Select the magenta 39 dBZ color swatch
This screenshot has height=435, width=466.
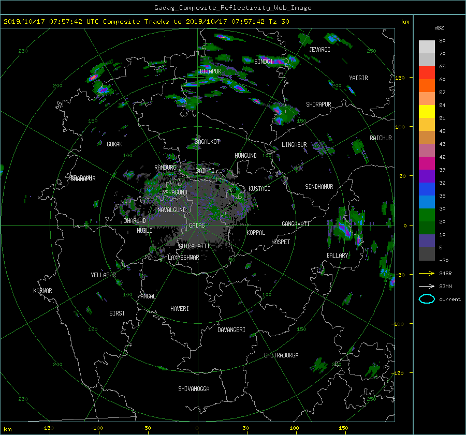(x=427, y=163)
